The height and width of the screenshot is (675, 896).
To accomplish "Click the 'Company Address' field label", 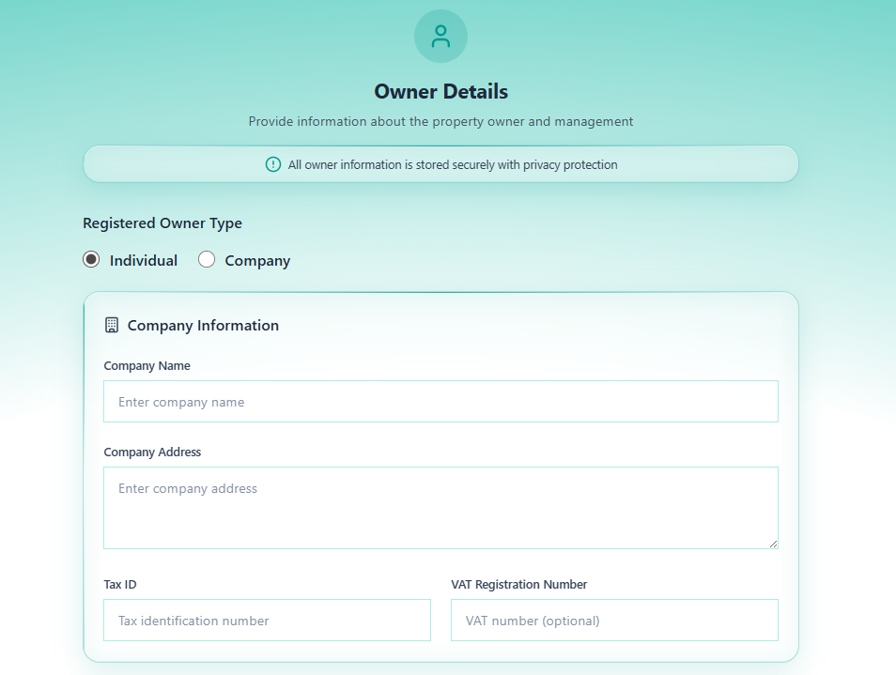I will [152, 452].
